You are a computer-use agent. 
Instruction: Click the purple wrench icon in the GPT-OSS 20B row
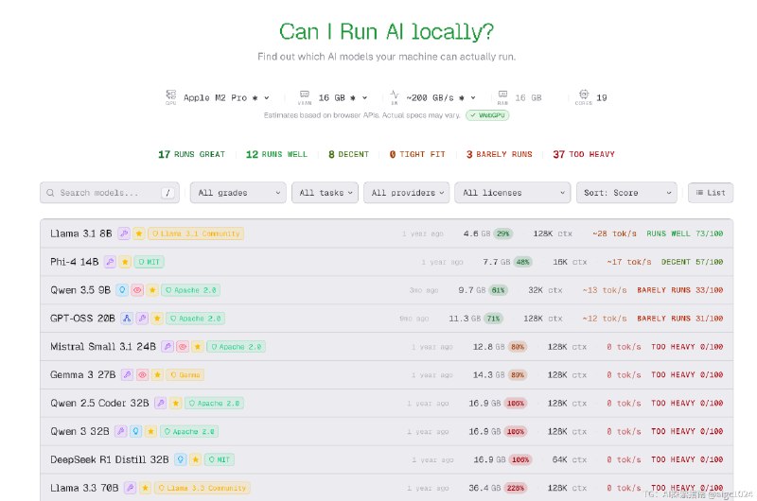pos(142,319)
